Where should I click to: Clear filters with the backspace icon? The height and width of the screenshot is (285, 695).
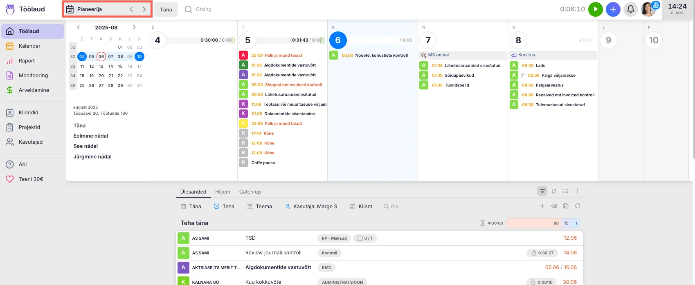[554, 206]
